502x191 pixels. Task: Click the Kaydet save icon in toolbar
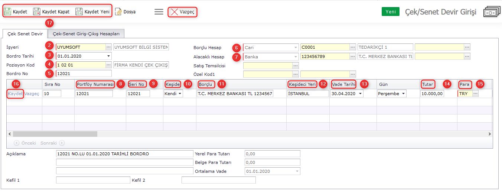[8, 12]
